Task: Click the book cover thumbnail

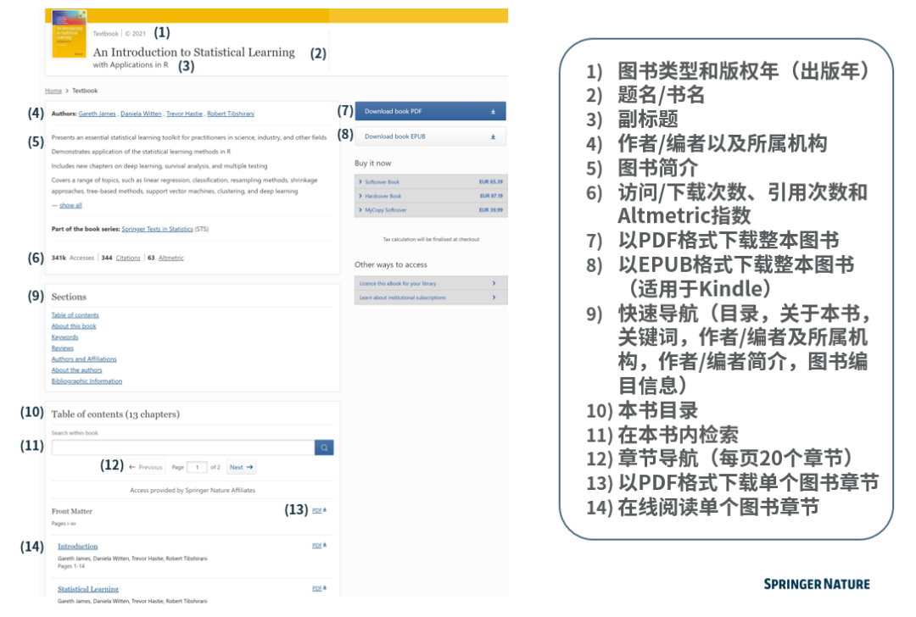Action: coord(69,33)
